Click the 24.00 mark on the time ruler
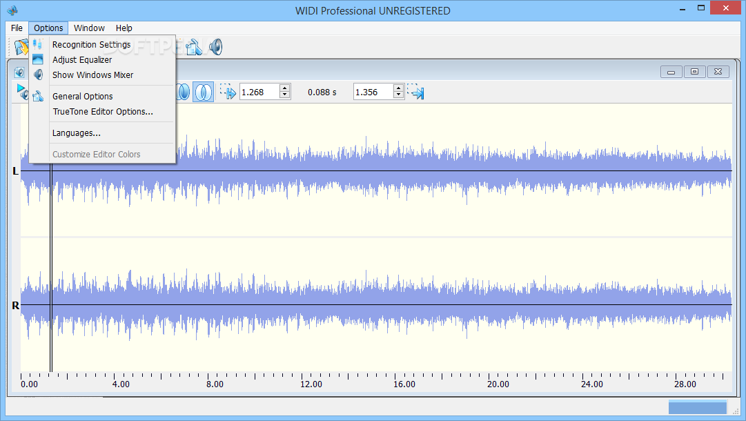The width and height of the screenshot is (746, 421). (592, 384)
